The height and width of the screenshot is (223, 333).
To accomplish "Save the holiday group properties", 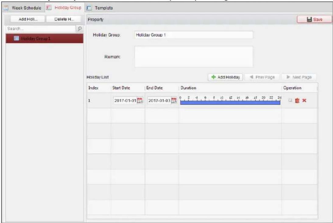I will coord(314,19).
